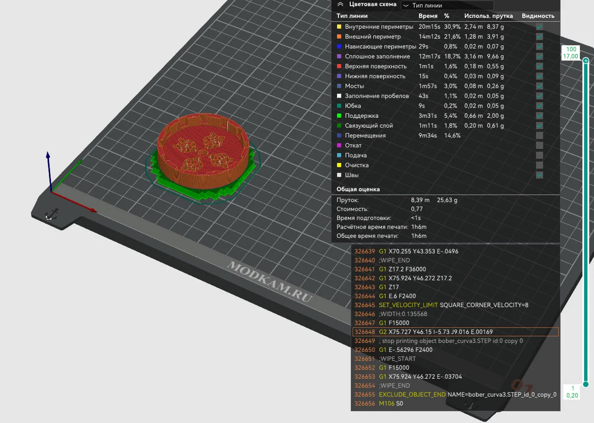Image resolution: width=594 pixels, height=423 pixels.
Task: Select G-code line 326655 EXCLUDE_OBJECT_END
Action: 455,395
